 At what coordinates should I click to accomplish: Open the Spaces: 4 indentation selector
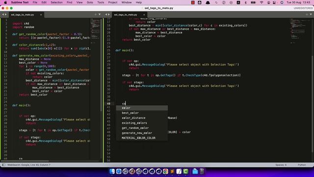coord(281,165)
